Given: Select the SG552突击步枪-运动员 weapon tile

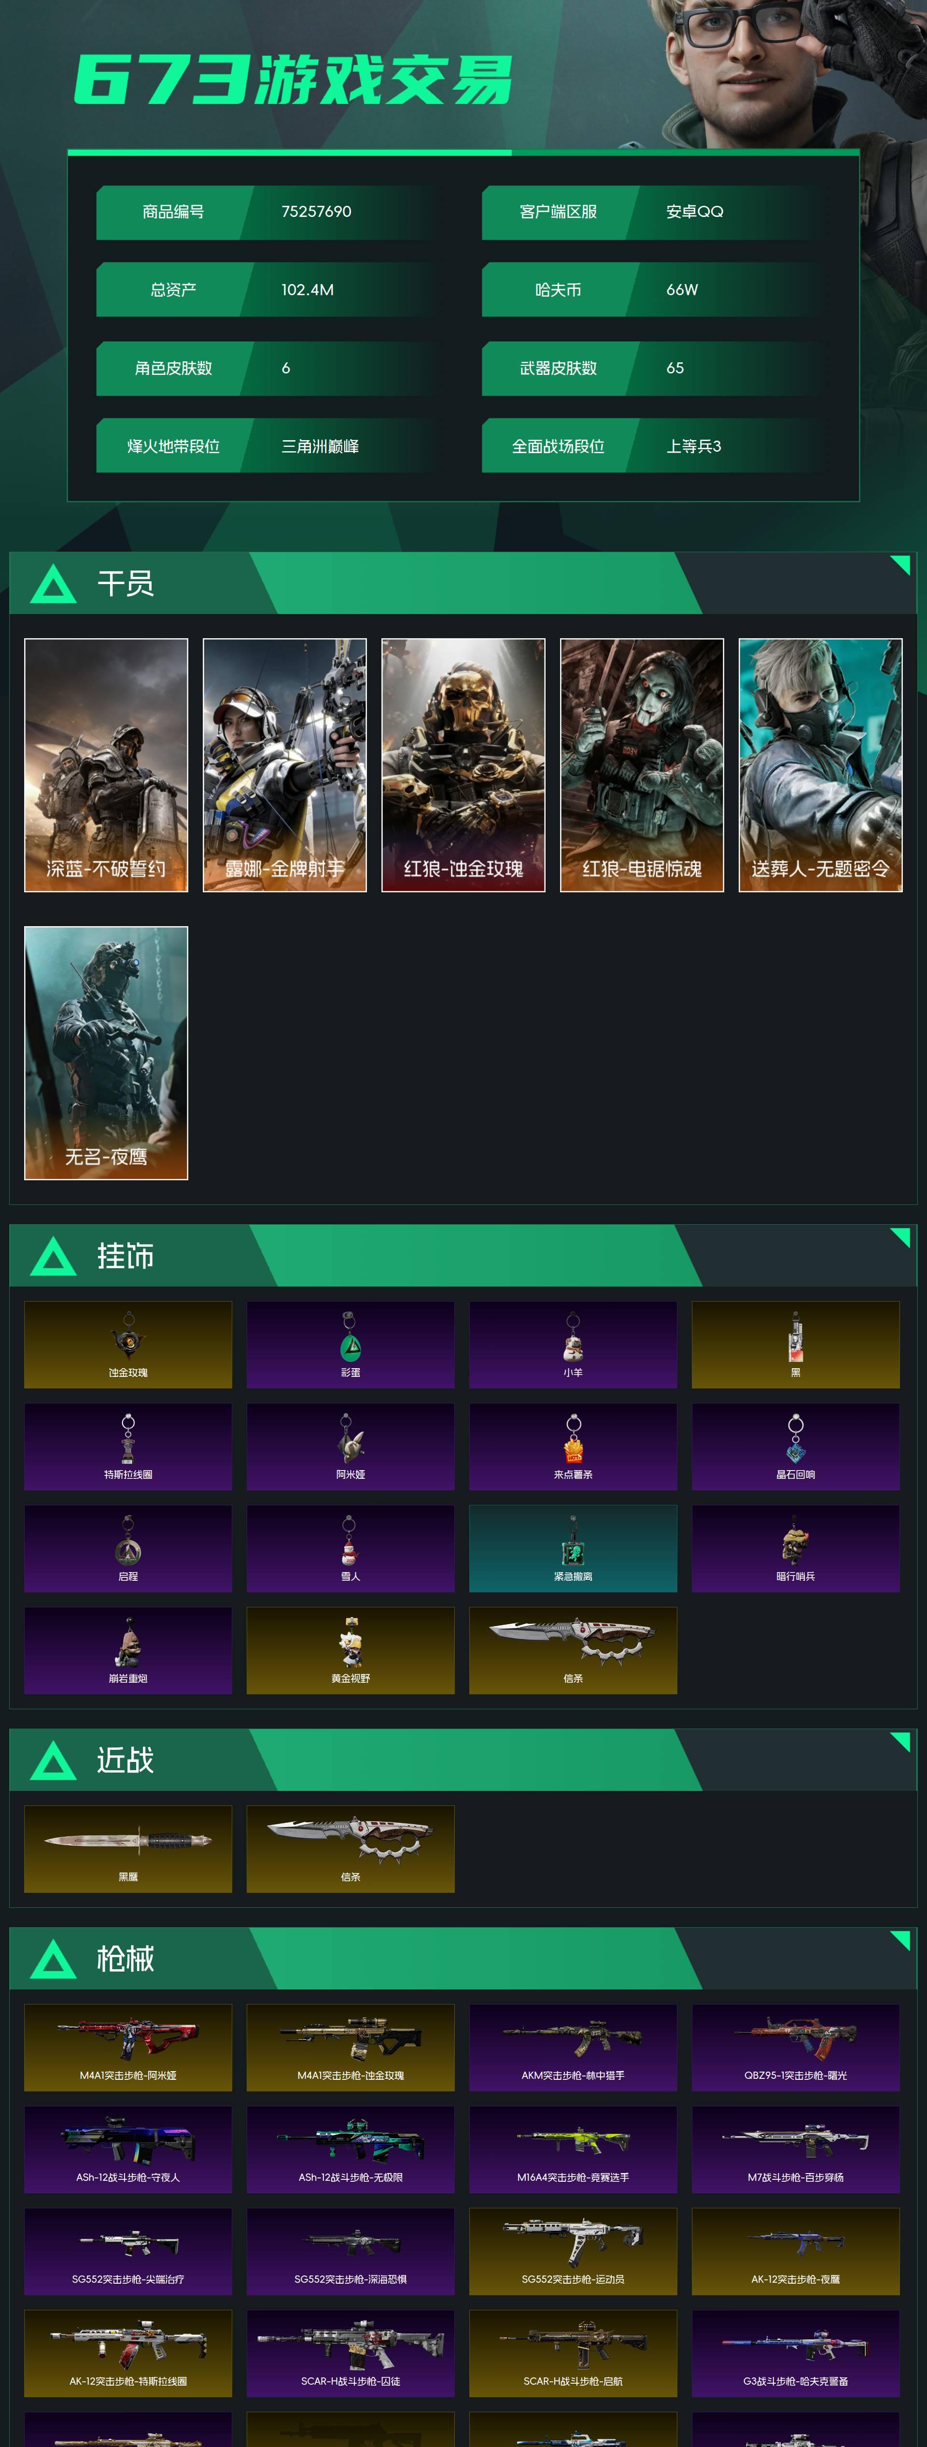Looking at the screenshot, I should (573, 2251).
